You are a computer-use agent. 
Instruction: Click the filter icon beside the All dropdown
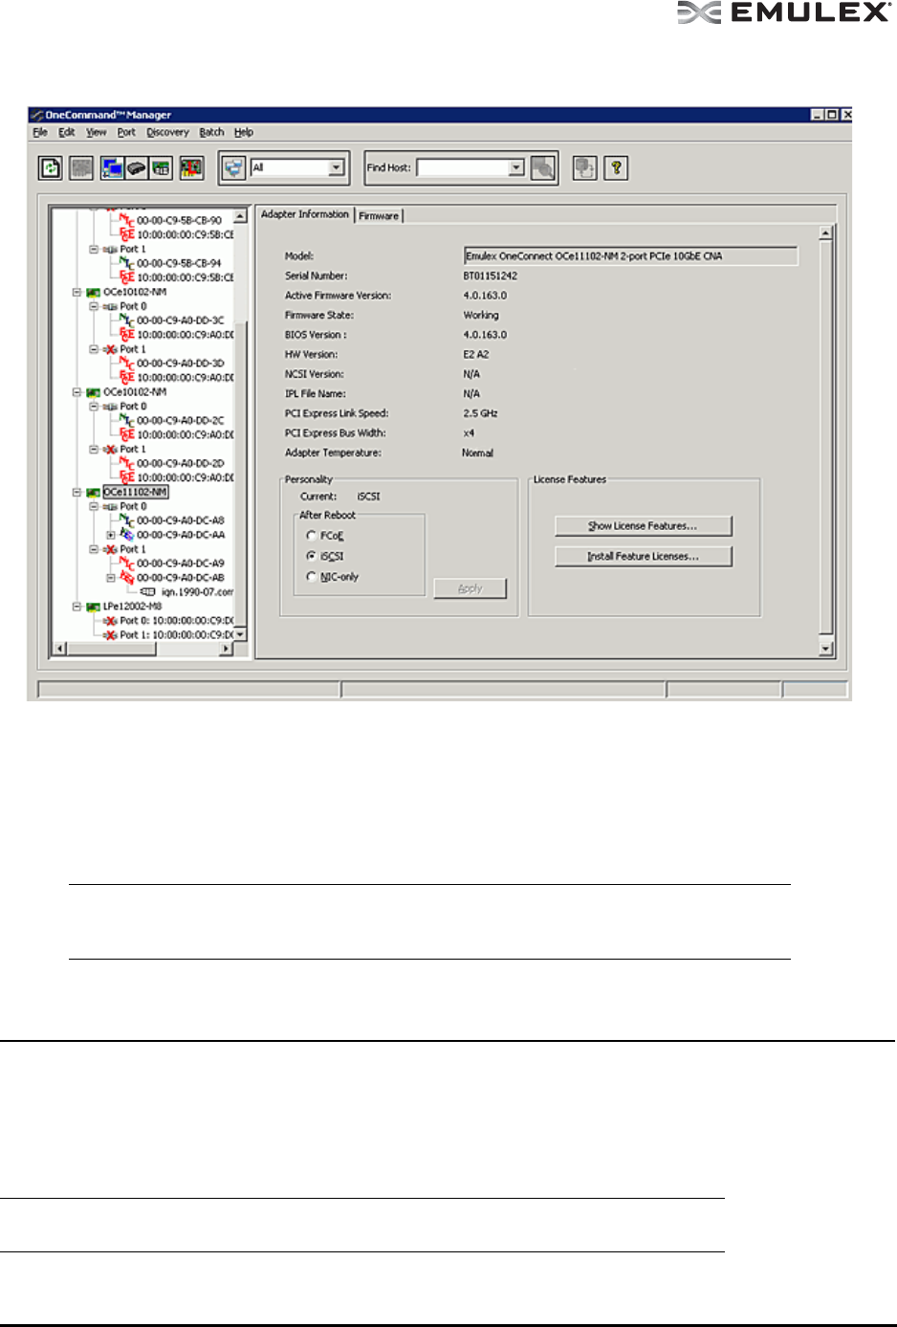tap(234, 168)
